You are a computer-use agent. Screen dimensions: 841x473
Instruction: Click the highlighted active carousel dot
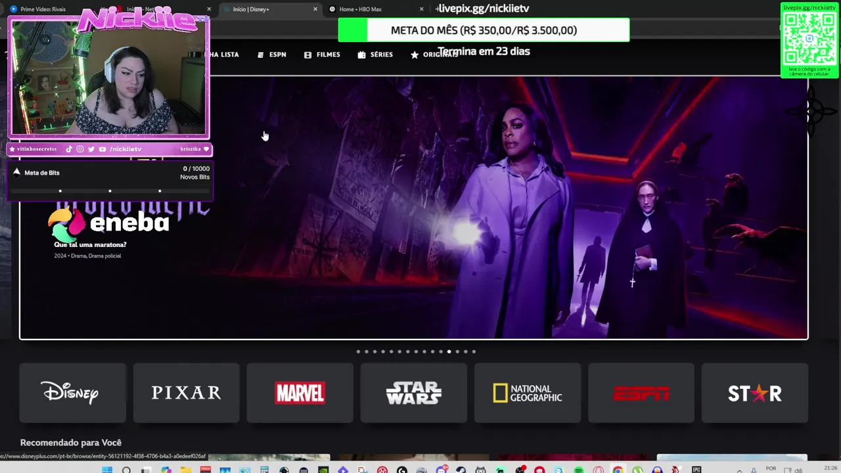pos(449,351)
